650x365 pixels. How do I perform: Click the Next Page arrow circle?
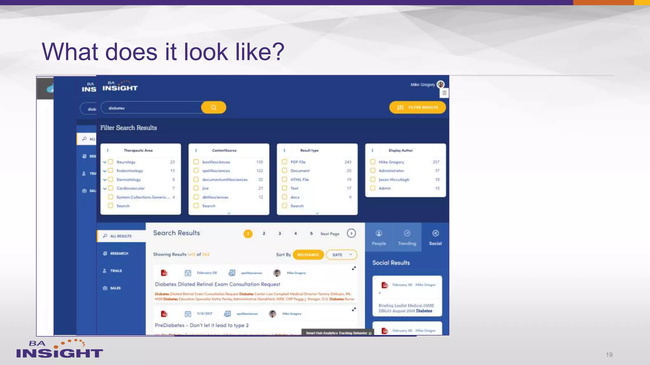(x=351, y=234)
